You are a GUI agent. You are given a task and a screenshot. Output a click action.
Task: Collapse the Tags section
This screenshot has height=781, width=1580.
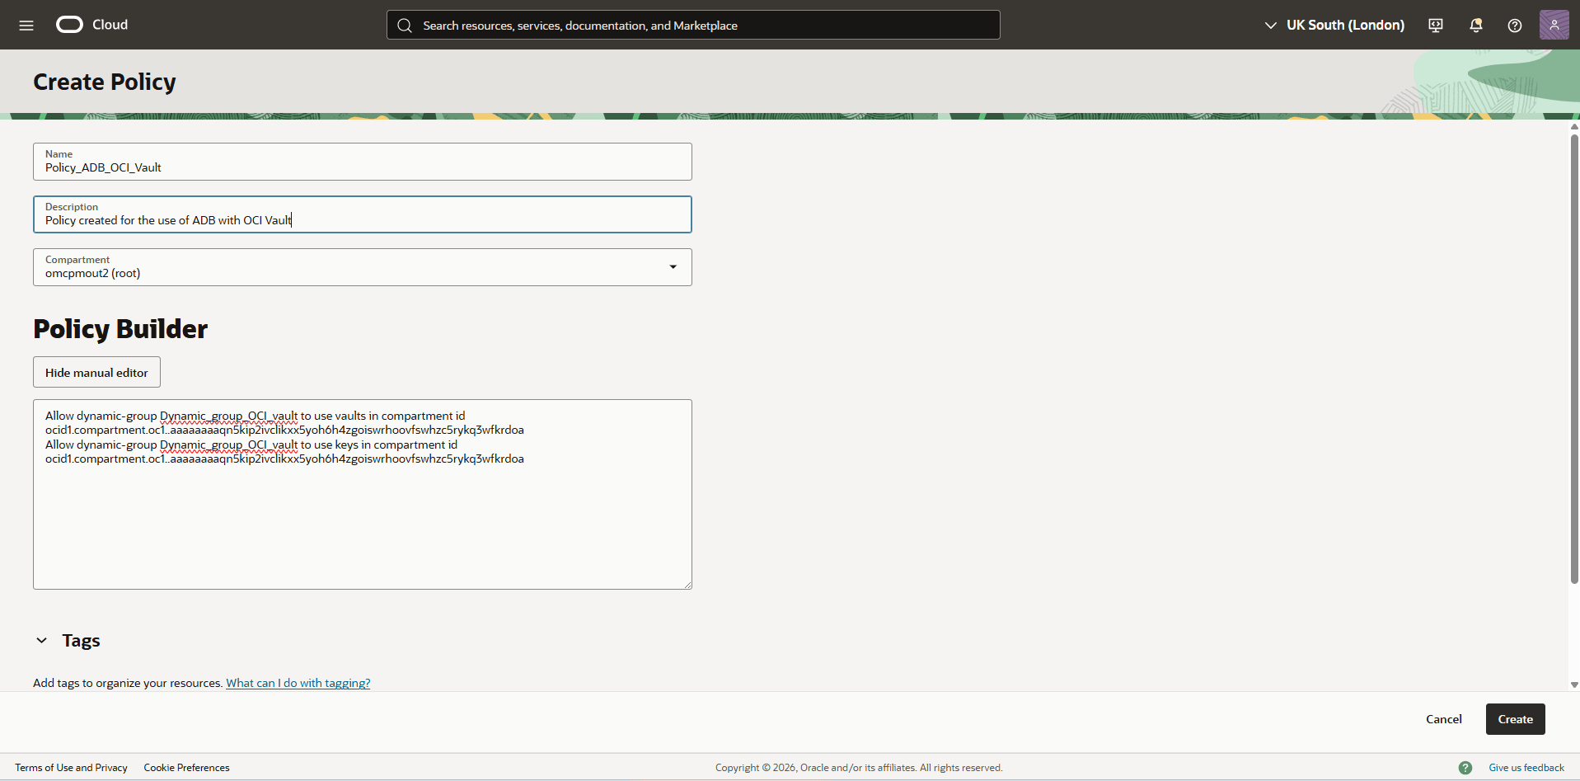(42, 641)
